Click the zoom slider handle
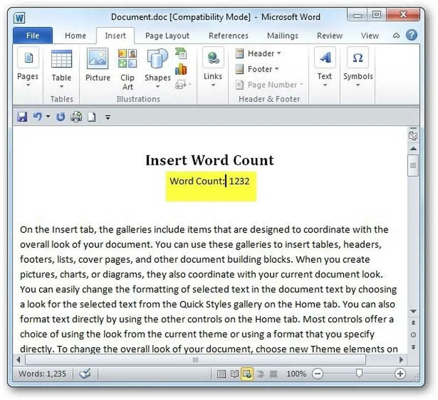 click(359, 373)
